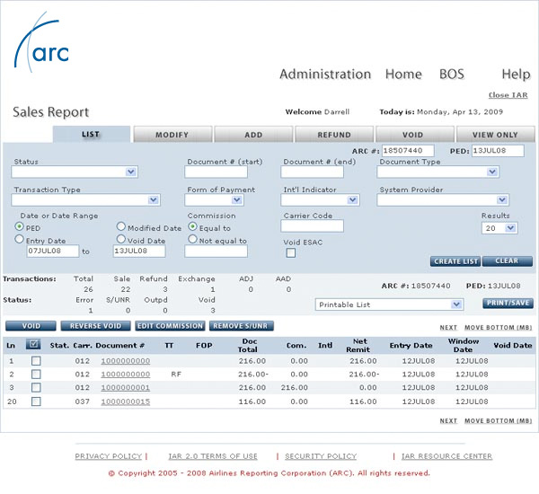
Task: Click the upper NEXT link above table
Action: (x=448, y=328)
